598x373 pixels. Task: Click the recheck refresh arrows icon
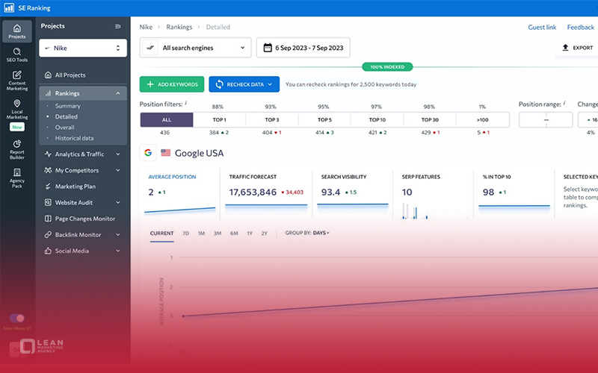pos(219,84)
